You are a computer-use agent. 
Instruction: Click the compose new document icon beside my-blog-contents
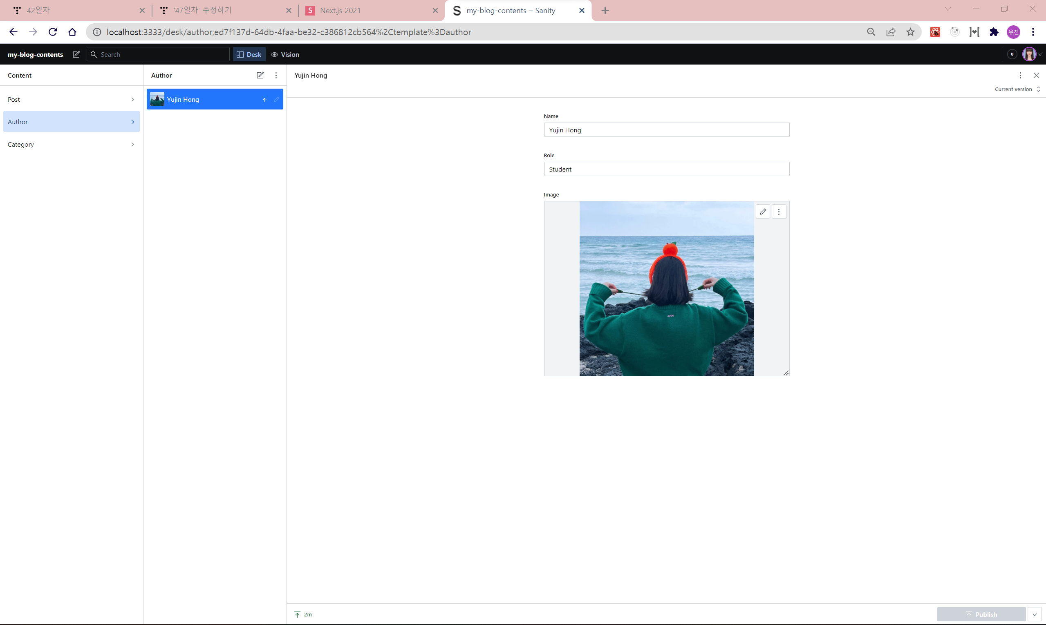point(76,54)
